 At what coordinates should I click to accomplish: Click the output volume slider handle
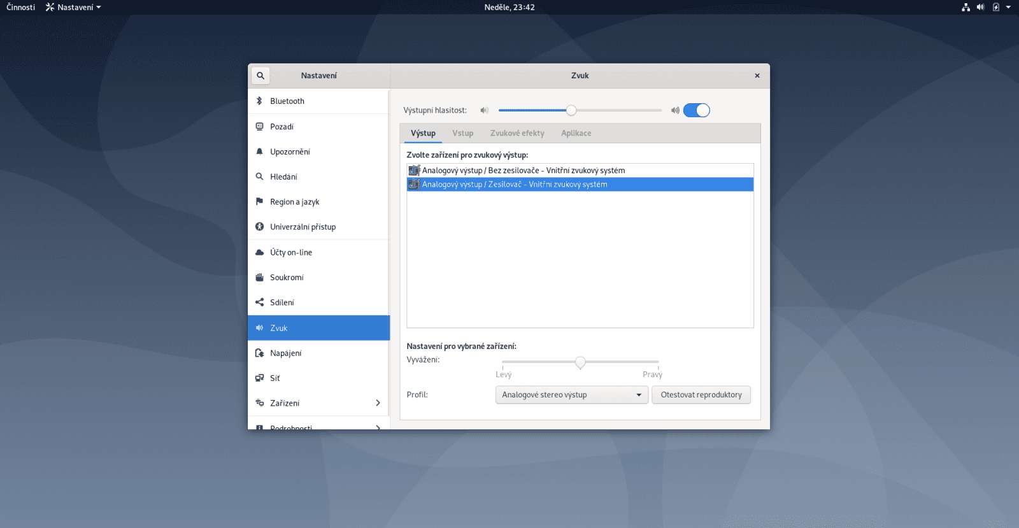pyautogui.click(x=571, y=110)
